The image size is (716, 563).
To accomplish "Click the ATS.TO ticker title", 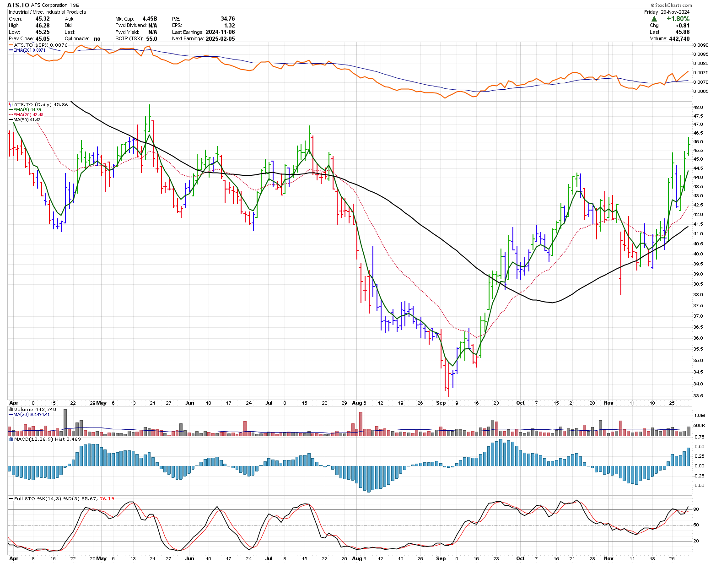I will pyautogui.click(x=18, y=5).
